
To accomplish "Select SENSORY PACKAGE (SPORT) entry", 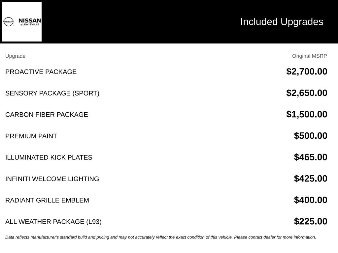I will pyautogui.click(x=52, y=93).
